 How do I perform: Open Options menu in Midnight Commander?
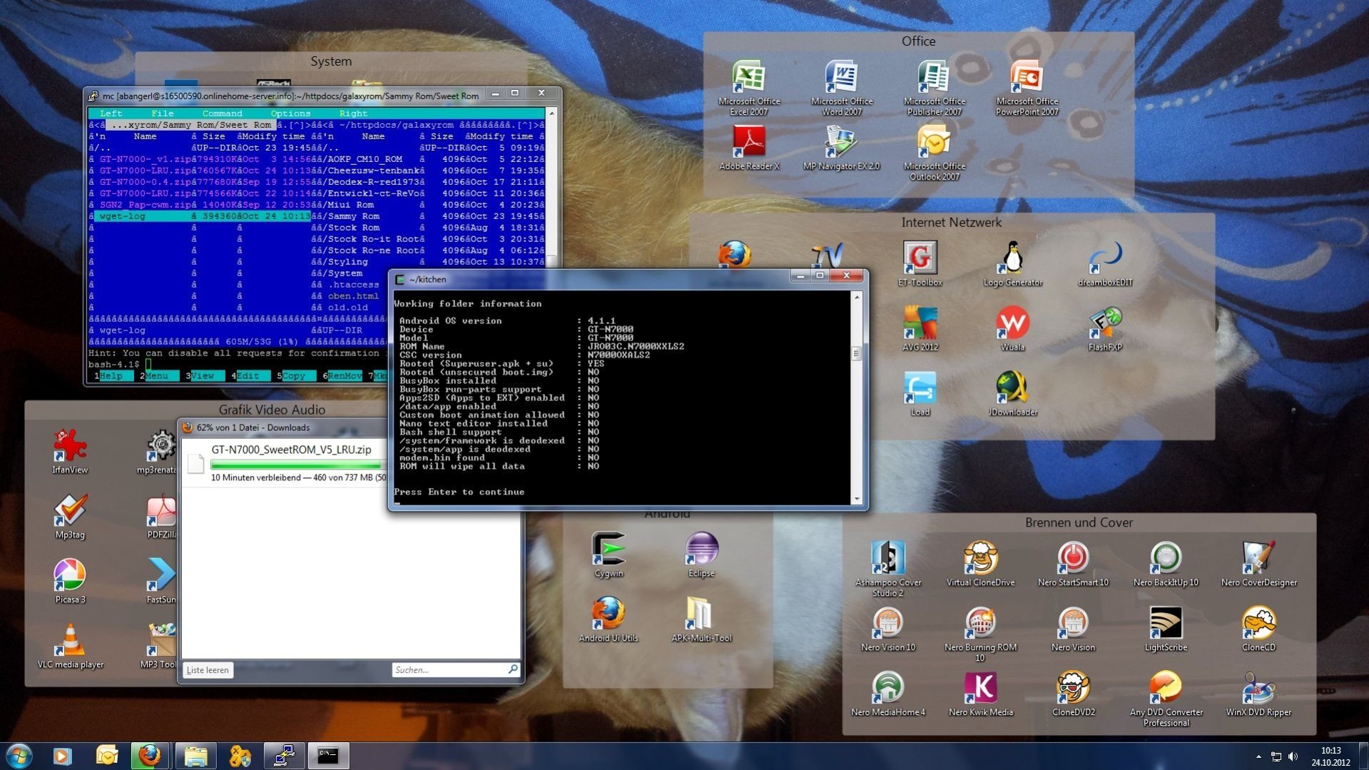tap(290, 113)
